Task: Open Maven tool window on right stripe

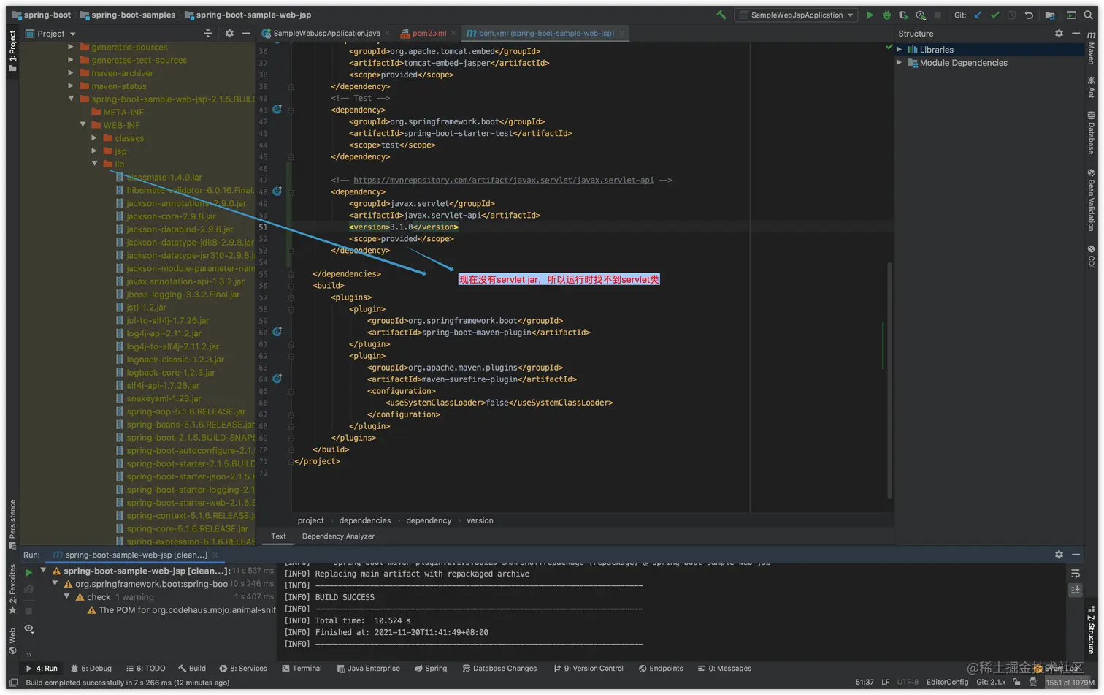Action: (1092, 49)
